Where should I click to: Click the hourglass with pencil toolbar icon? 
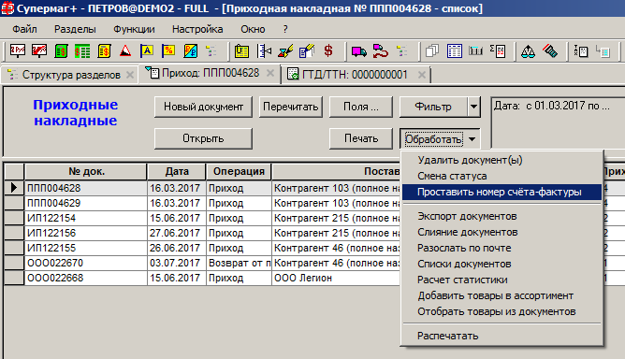pyautogui.click(x=285, y=51)
